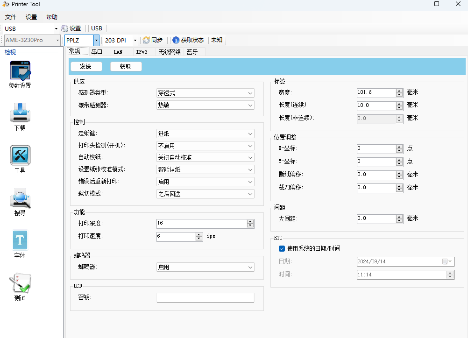Increase 打印深度 using its up stepper arrow
This screenshot has height=338, width=468.
tap(250, 221)
